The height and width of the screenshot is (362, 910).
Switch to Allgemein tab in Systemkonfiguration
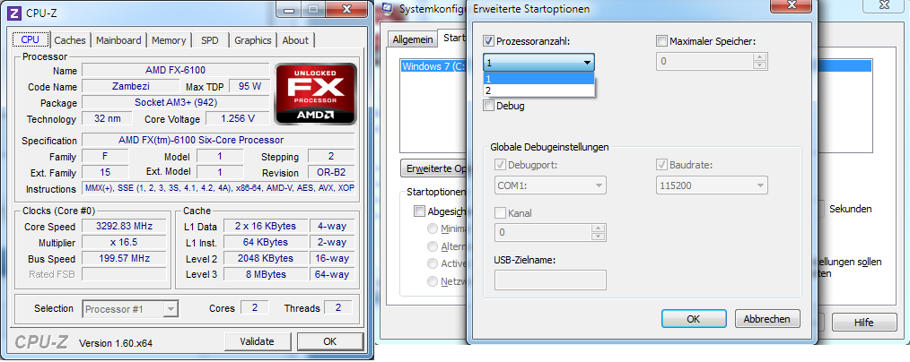click(x=413, y=39)
